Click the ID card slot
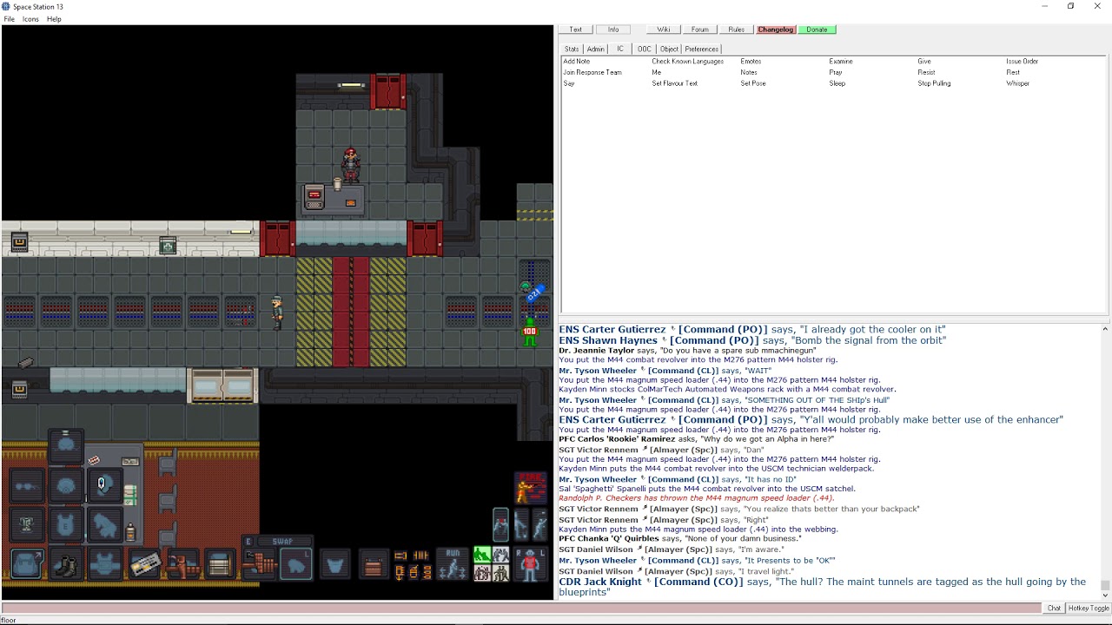Screen dimensions: 1112x625 [145, 564]
